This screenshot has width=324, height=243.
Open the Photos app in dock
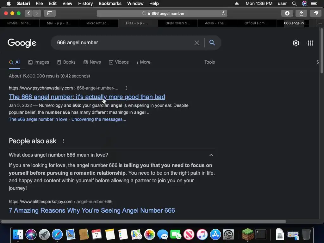click(x=149, y=234)
